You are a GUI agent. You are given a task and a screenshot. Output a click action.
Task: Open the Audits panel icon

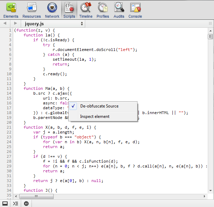119,7
